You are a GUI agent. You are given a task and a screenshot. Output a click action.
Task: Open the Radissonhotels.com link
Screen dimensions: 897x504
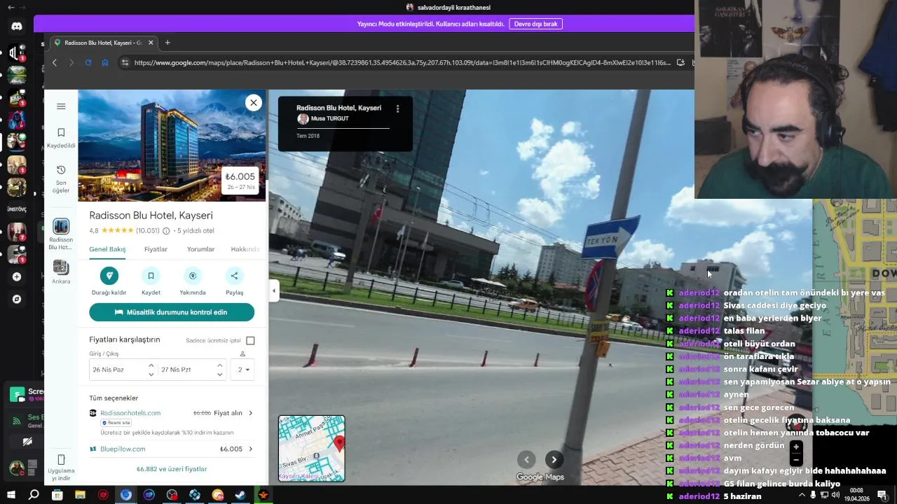(130, 413)
